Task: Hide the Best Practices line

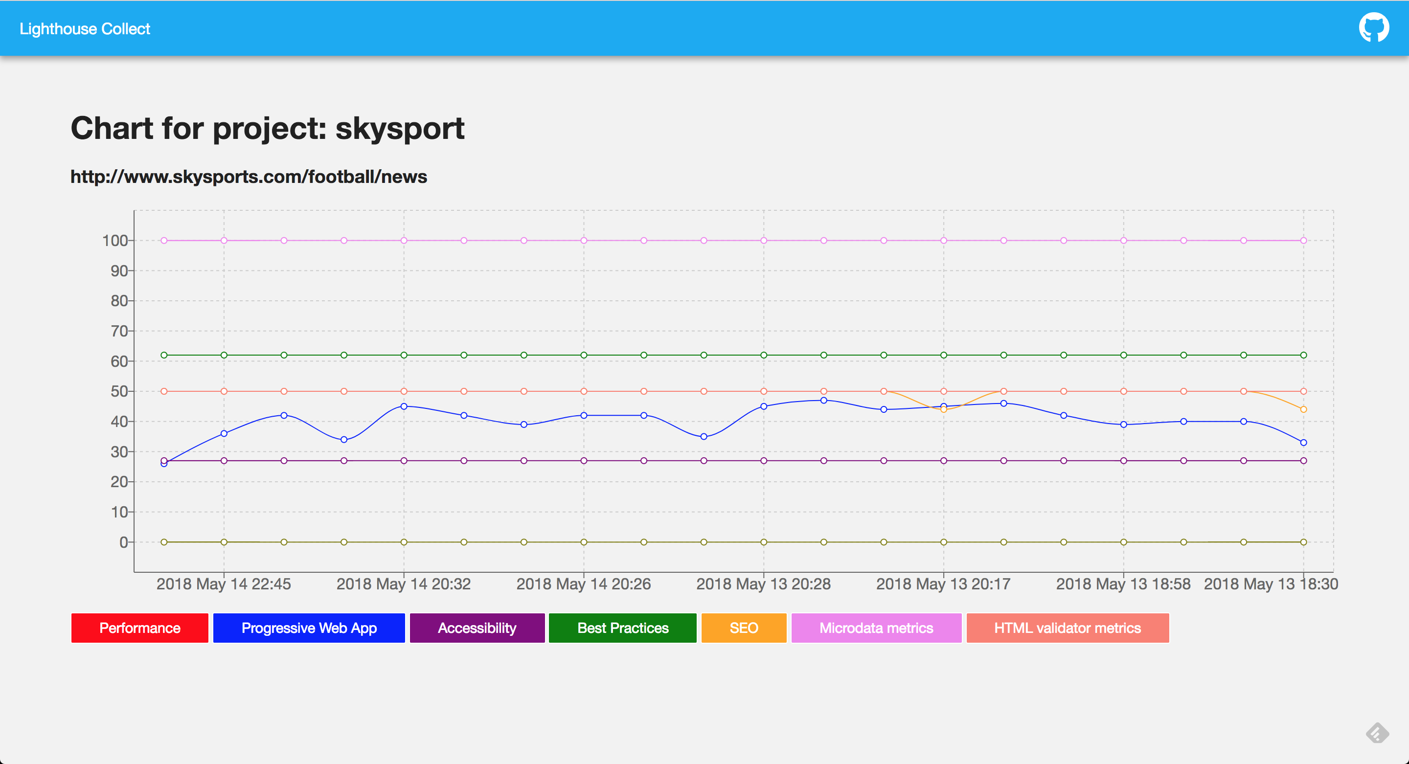Action: click(622, 628)
